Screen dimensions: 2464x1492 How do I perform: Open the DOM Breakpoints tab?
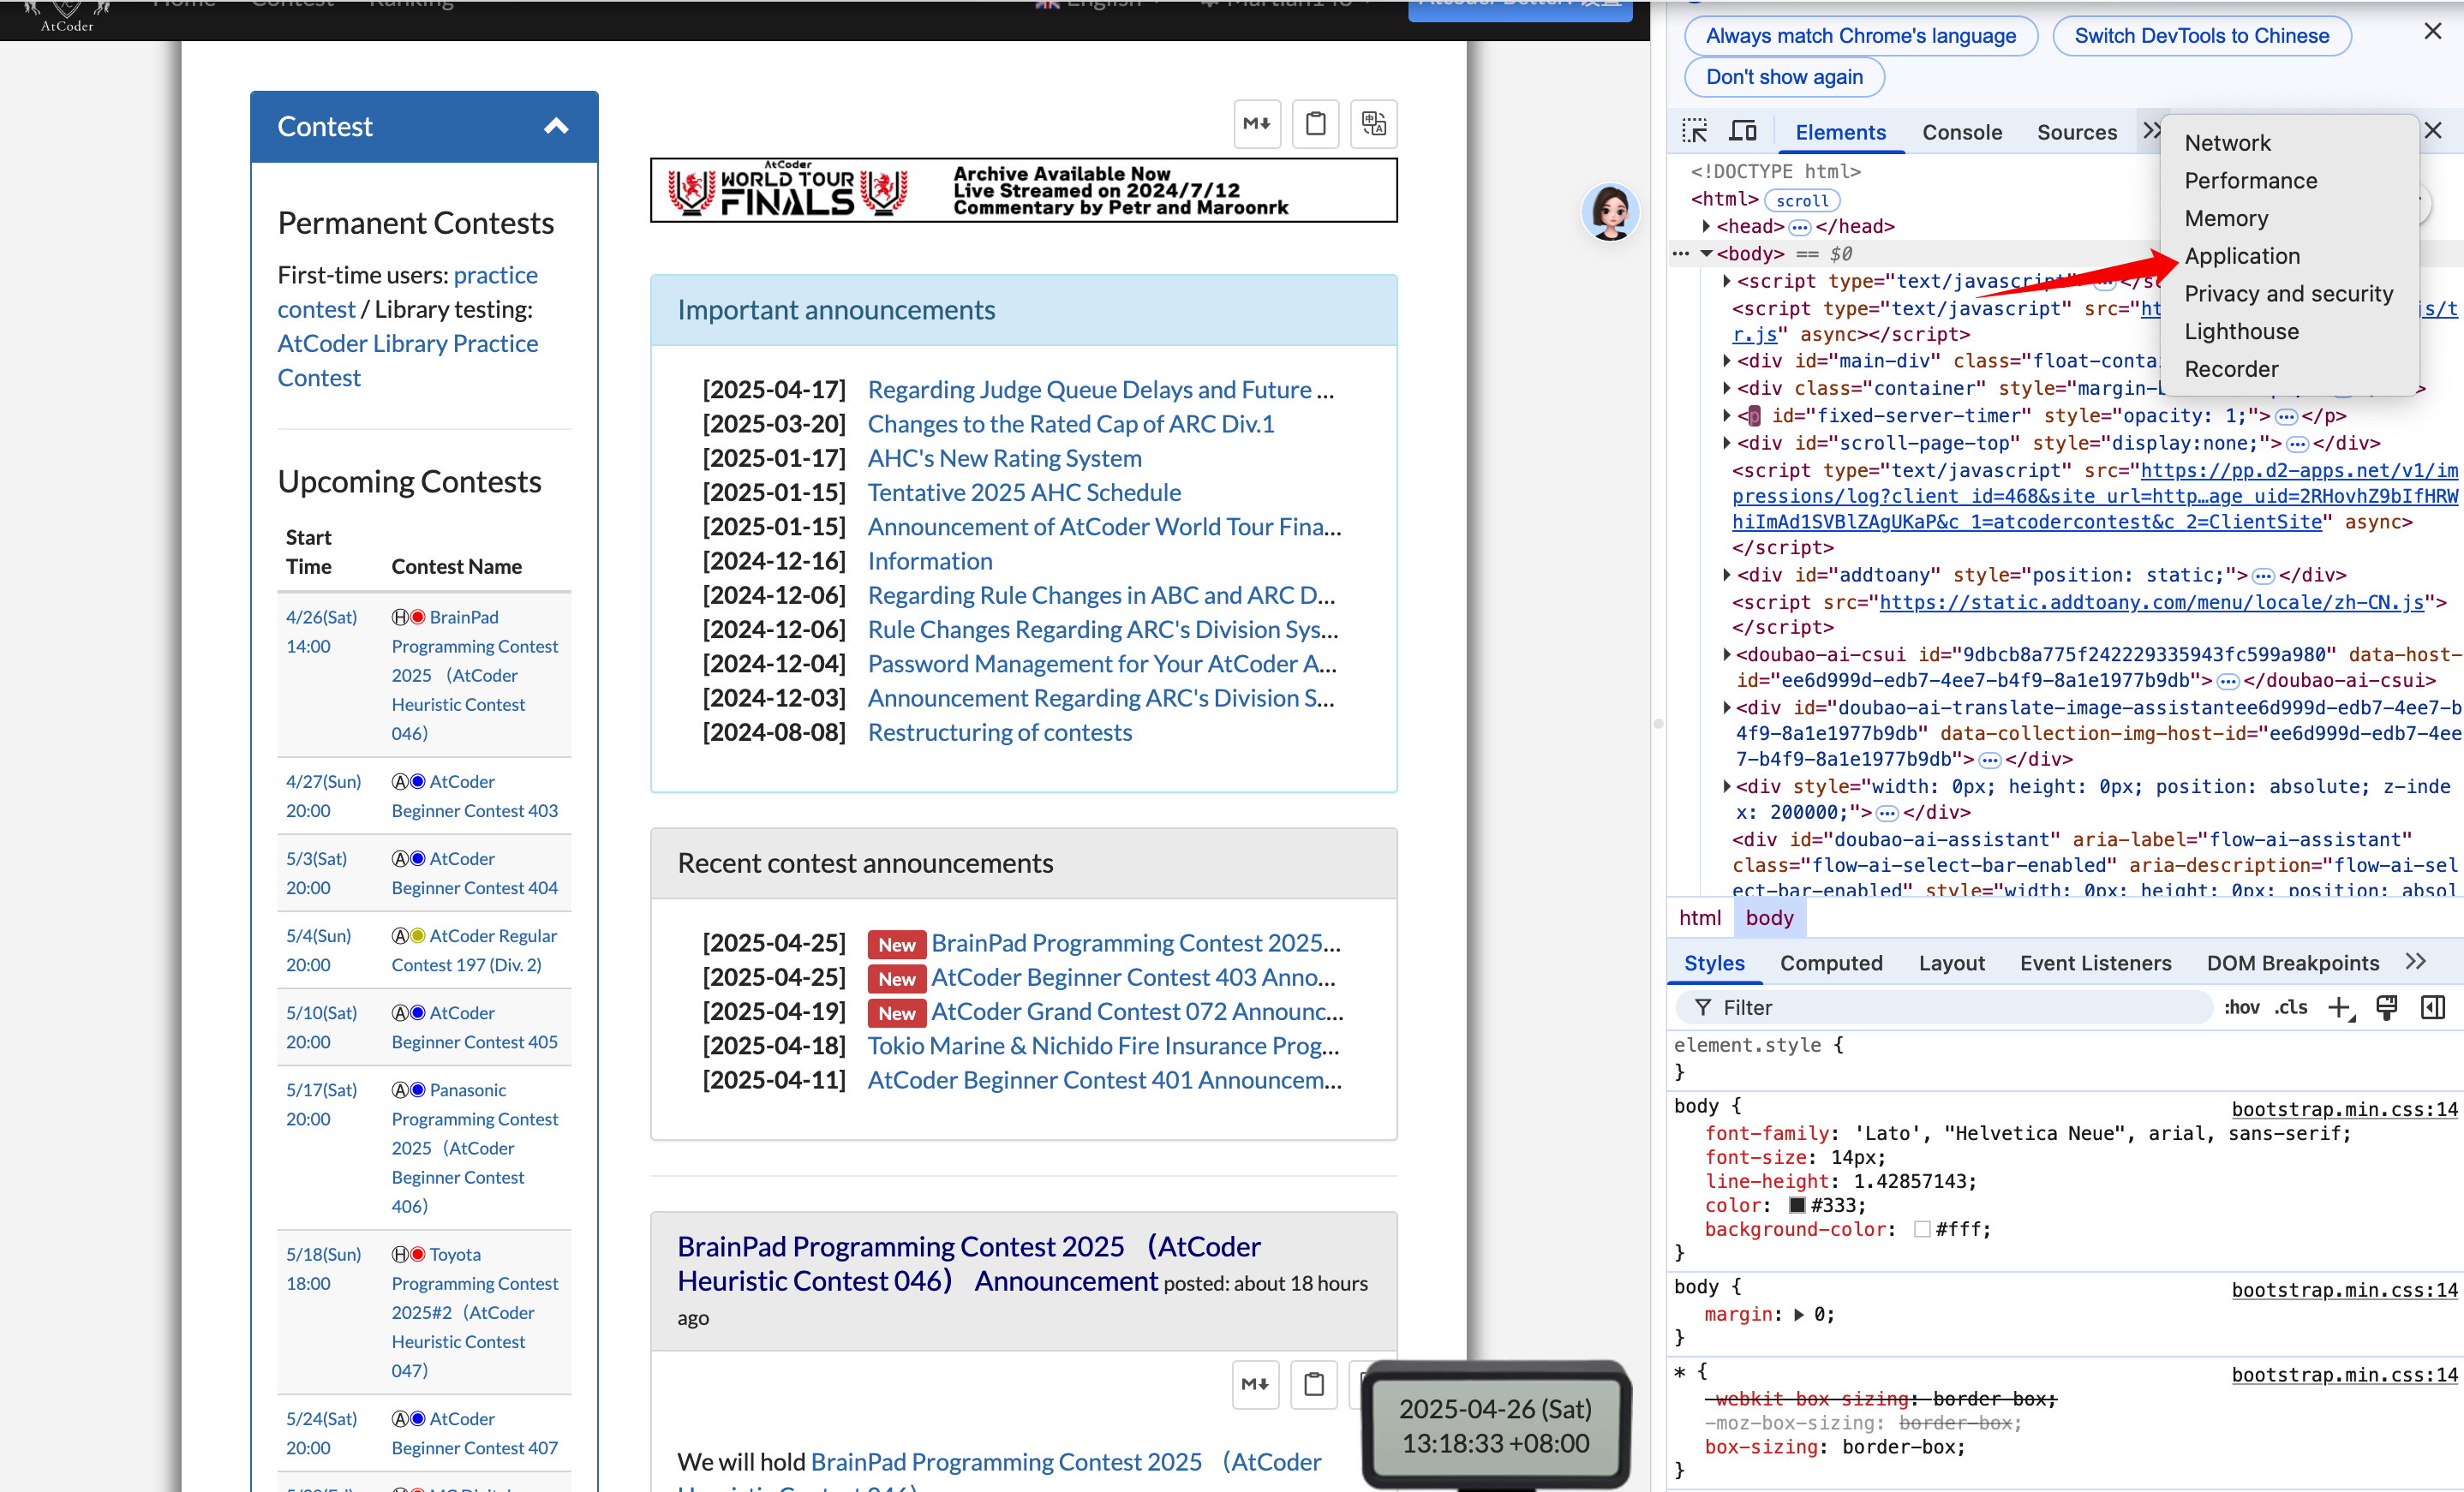(2292, 963)
